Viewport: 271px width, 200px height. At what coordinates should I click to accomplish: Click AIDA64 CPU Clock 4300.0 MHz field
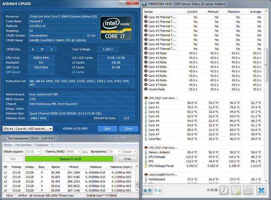[x=41, y=58]
